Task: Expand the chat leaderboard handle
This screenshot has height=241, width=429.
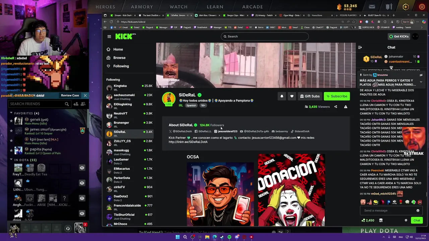Action: [391, 68]
